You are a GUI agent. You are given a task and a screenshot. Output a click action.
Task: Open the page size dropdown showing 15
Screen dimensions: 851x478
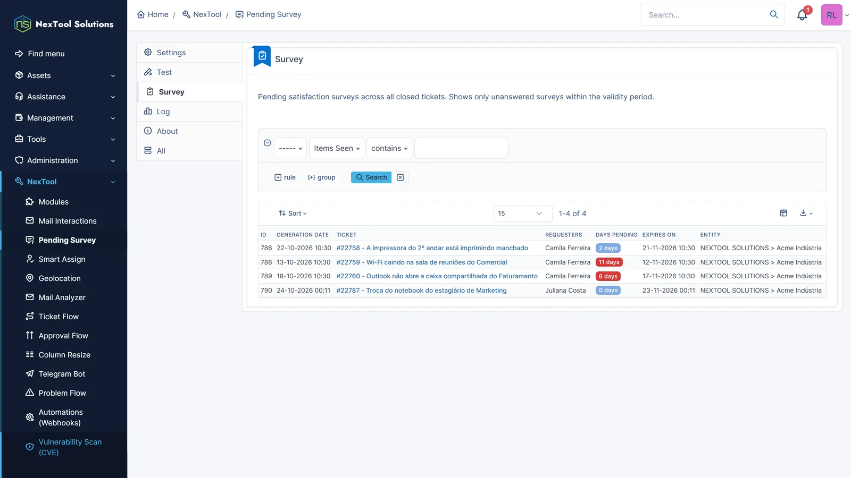(x=522, y=213)
